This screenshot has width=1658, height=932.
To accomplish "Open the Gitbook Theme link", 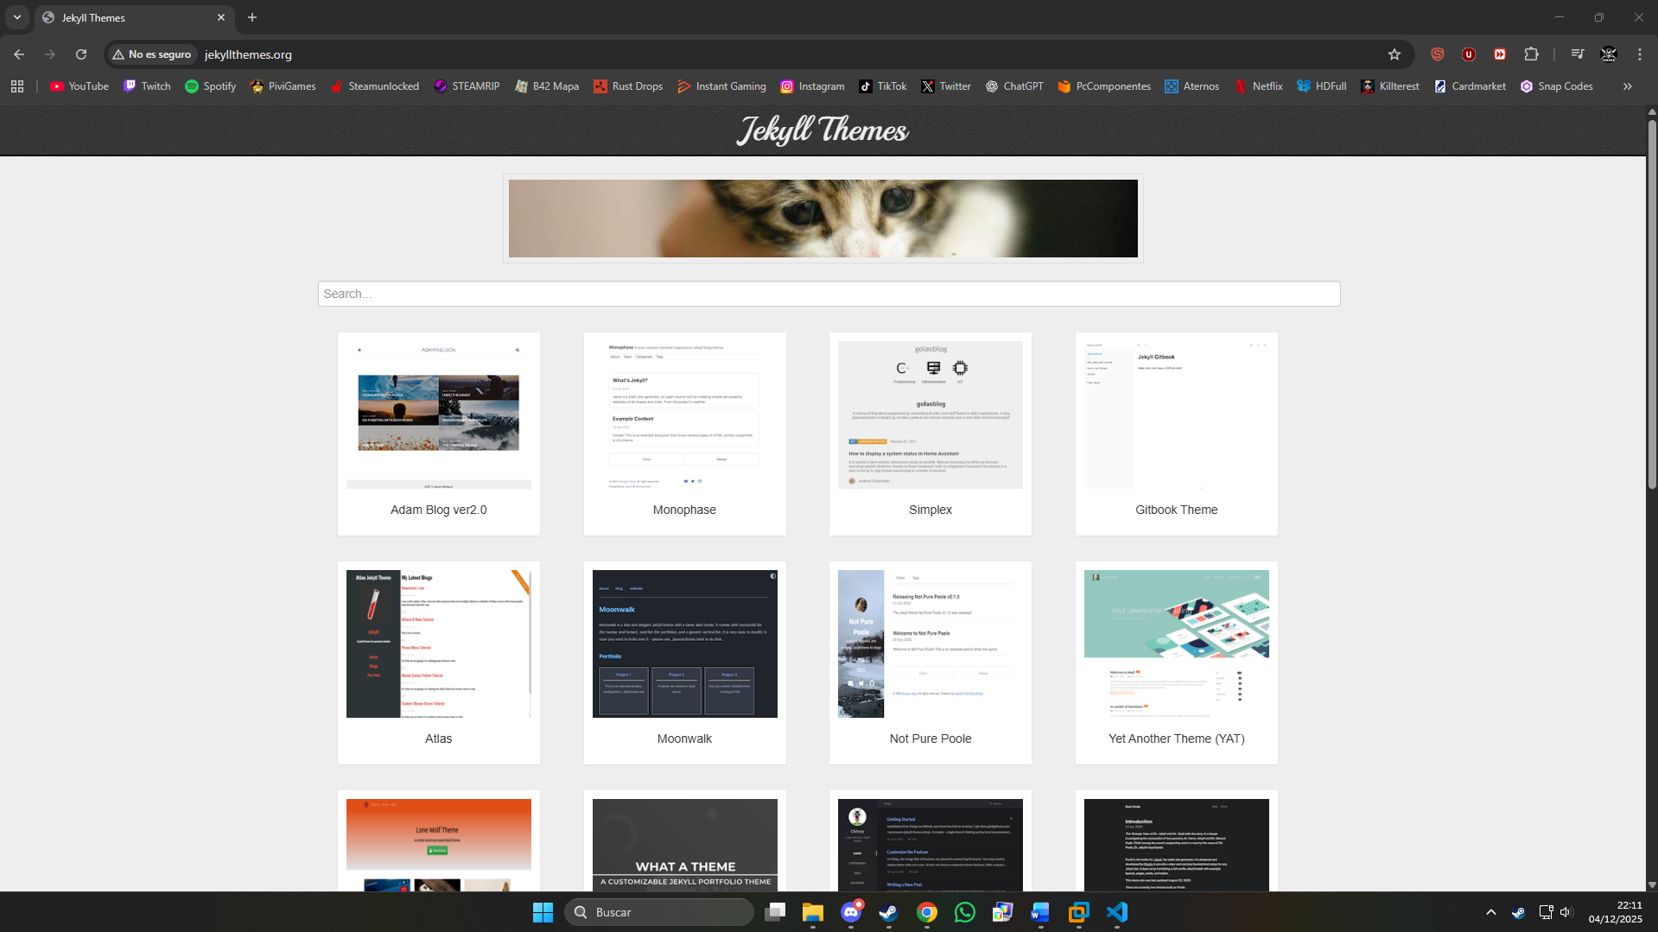I will click(x=1175, y=510).
